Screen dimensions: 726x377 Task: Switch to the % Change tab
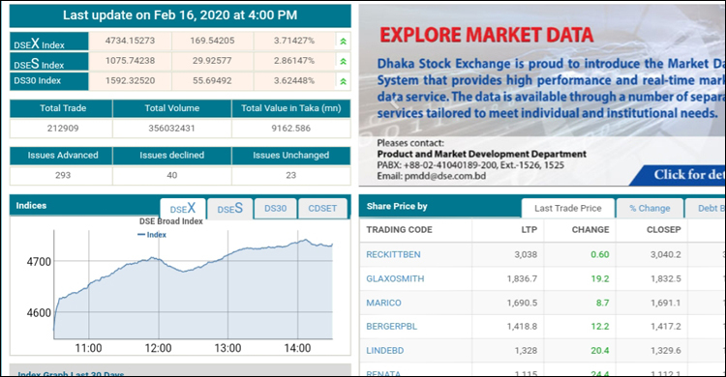[x=650, y=208]
